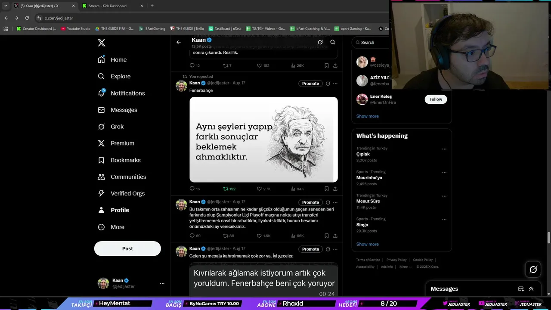Click the Search input field

click(371, 42)
